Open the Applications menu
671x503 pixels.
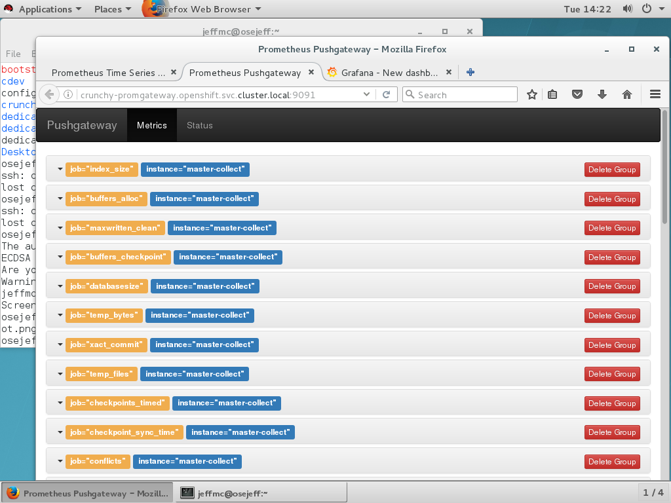tap(46, 9)
